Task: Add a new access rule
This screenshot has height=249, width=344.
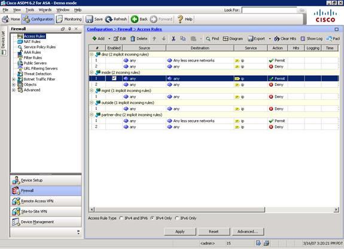Action: (98, 39)
